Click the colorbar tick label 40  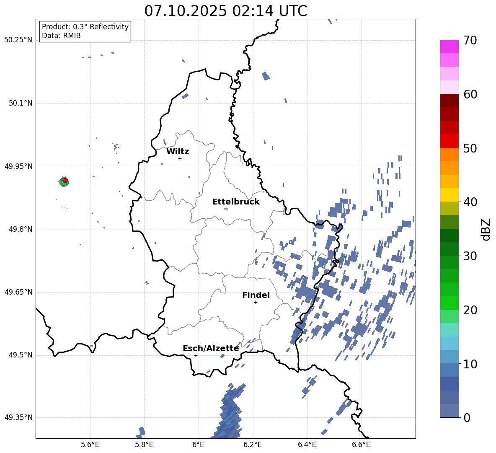coord(470,202)
